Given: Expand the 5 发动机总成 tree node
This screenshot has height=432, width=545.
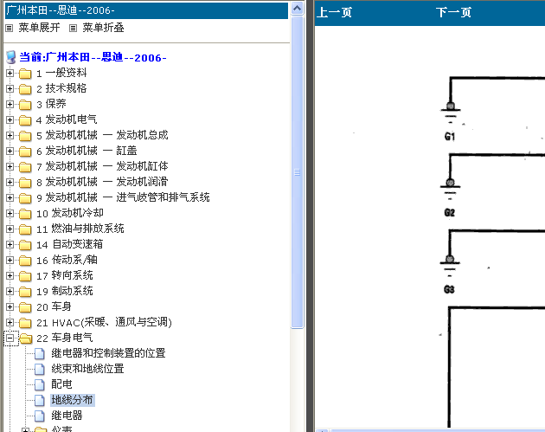Looking at the screenshot, I should (10, 136).
